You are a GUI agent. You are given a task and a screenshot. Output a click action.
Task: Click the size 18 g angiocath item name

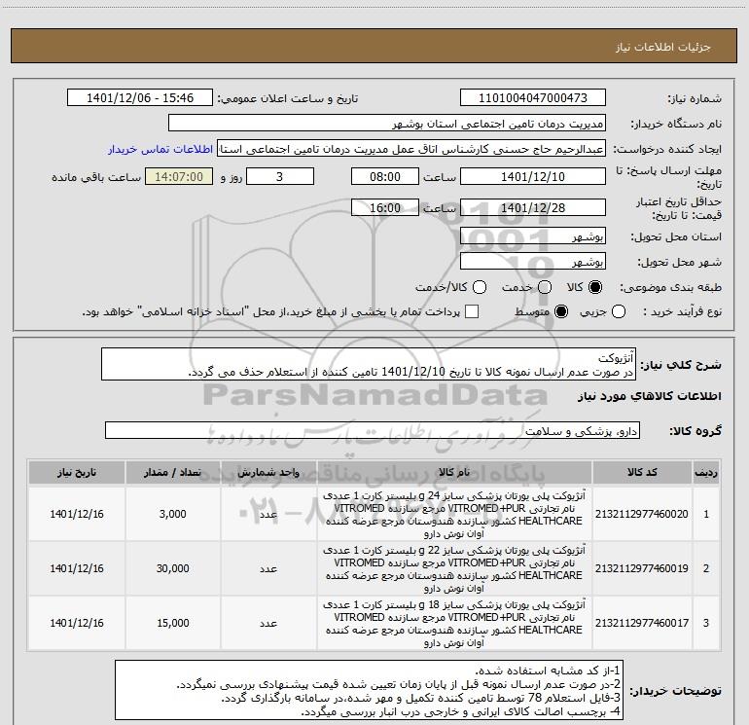pyautogui.click(x=454, y=623)
